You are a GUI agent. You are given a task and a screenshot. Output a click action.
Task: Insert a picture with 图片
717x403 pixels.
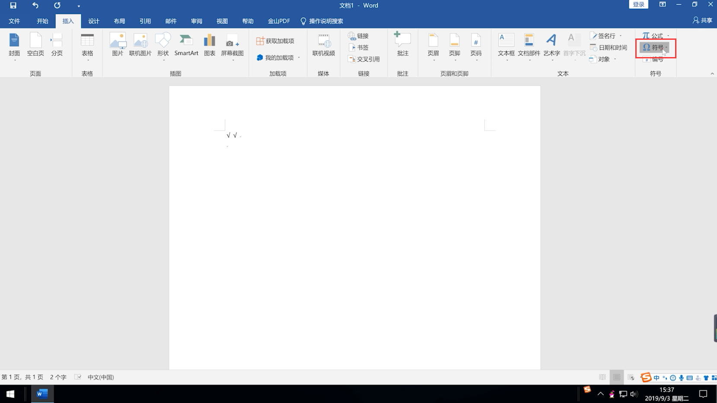coord(118,45)
